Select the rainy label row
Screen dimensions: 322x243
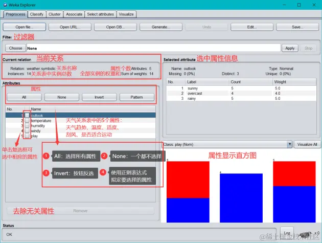point(241,98)
